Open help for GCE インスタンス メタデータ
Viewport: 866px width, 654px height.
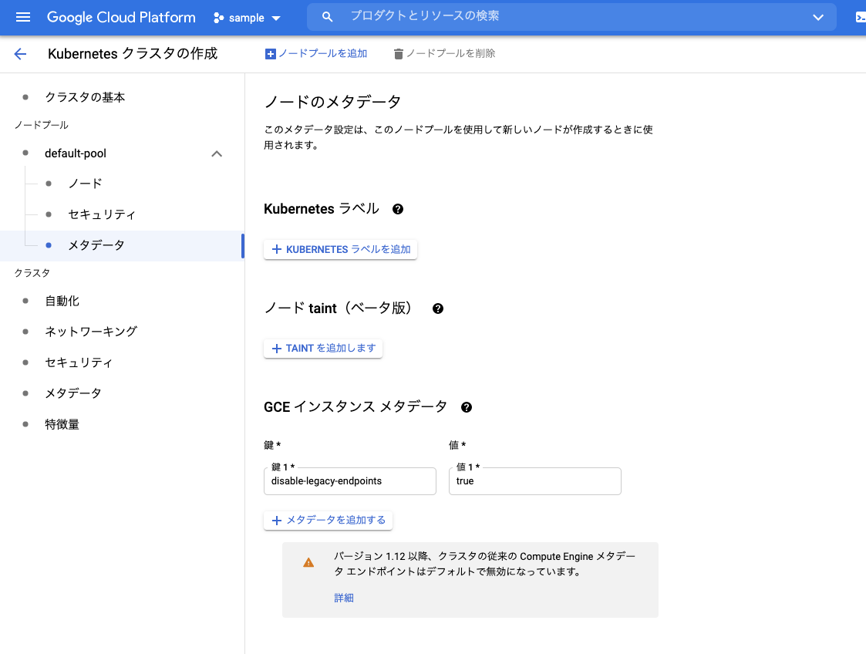pyautogui.click(x=467, y=406)
